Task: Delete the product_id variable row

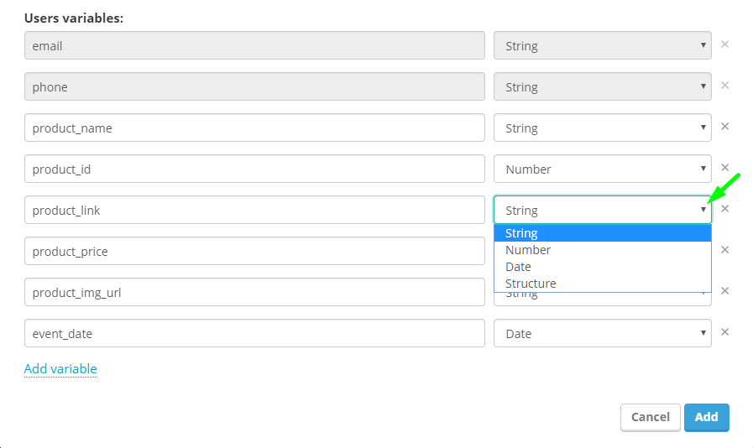Action: (725, 168)
